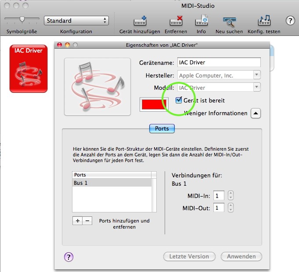Click the Modell combo box text field
299x272 pixels.
point(216,87)
